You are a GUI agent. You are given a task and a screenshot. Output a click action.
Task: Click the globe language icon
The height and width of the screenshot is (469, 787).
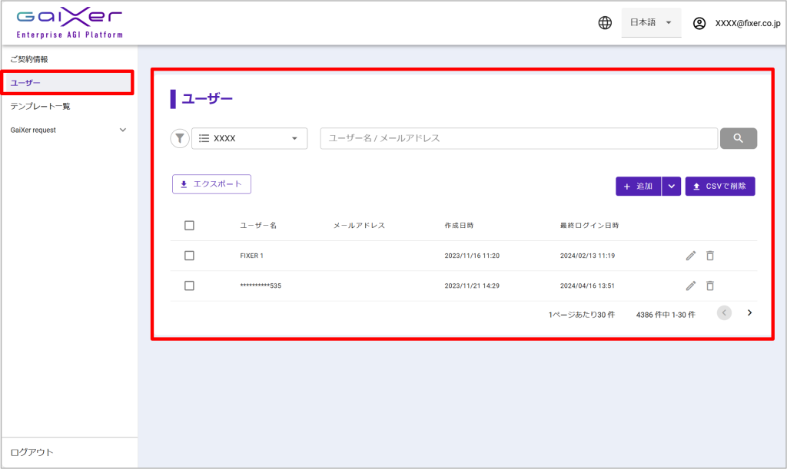605,23
